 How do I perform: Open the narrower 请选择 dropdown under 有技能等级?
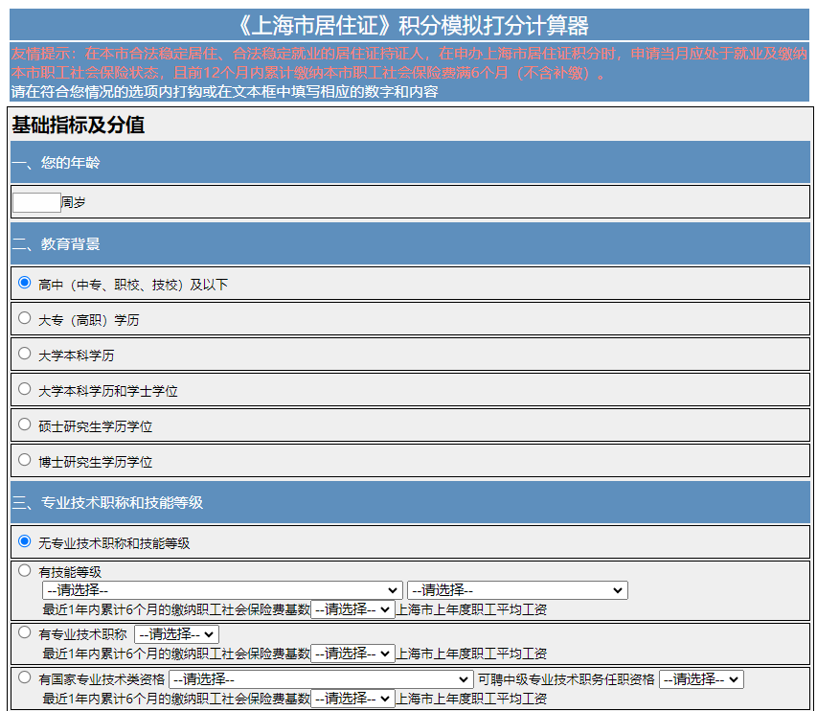pyautogui.click(x=517, y=590)
